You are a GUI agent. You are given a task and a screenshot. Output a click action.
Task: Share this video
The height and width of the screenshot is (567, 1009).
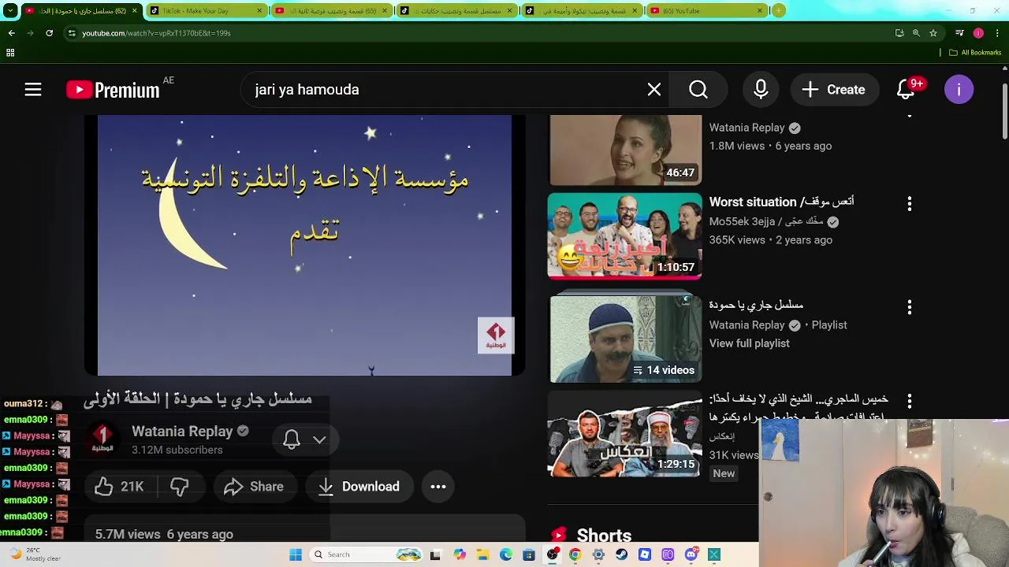point(254,487)
